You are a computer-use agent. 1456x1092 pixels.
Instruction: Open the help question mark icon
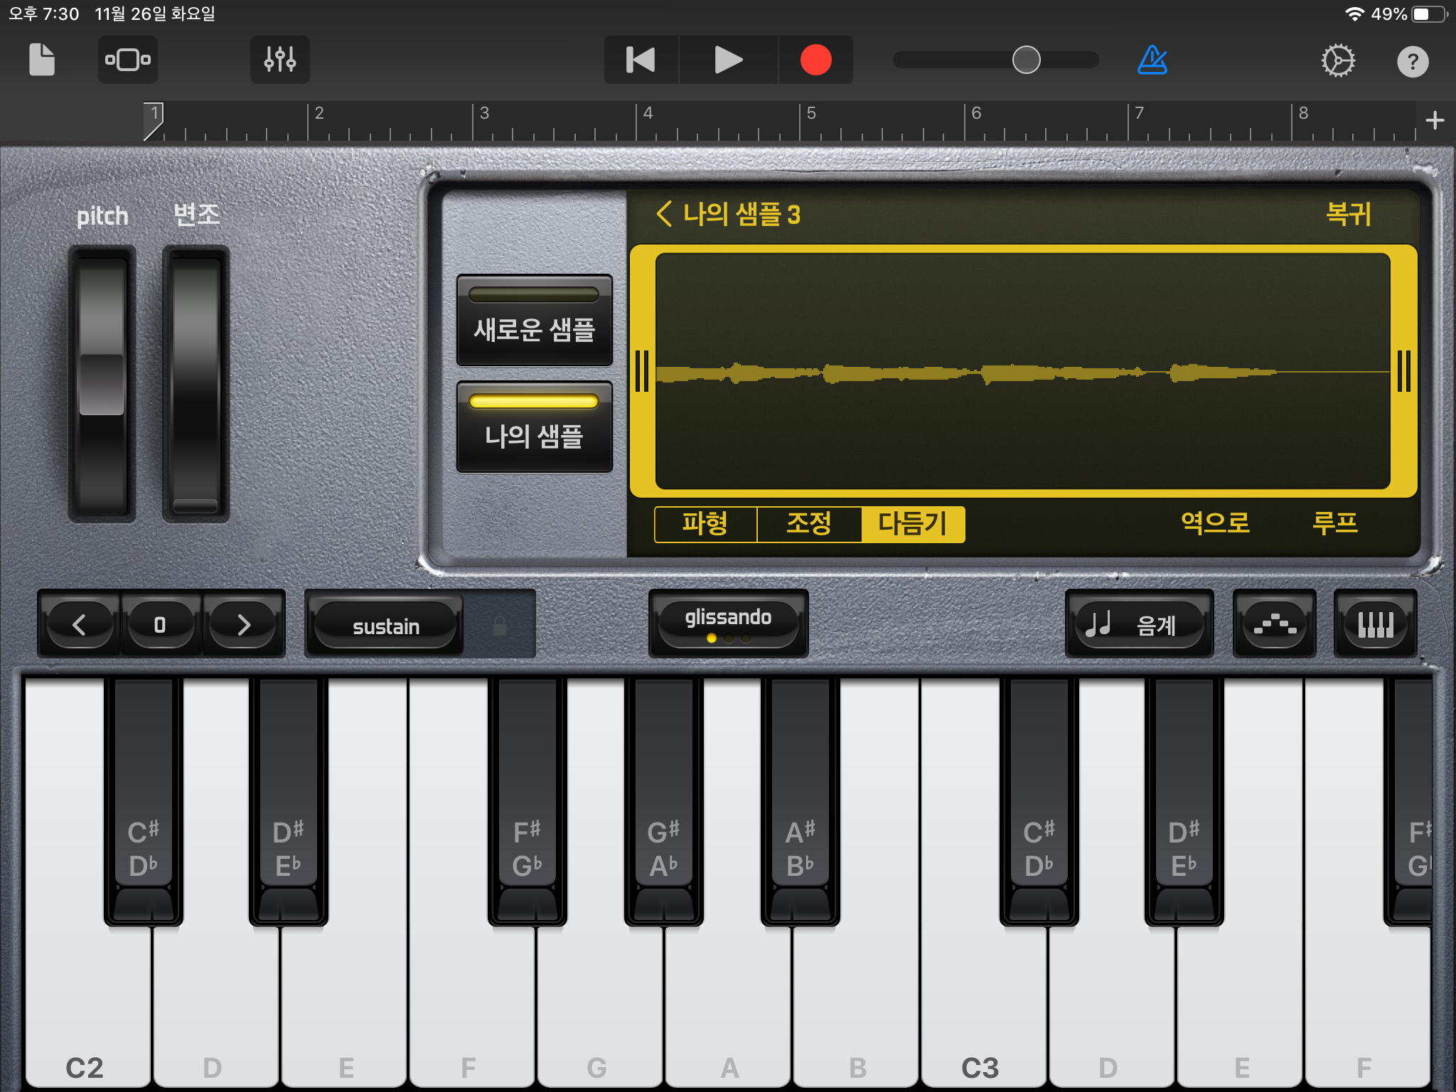tap(1412, 62)
